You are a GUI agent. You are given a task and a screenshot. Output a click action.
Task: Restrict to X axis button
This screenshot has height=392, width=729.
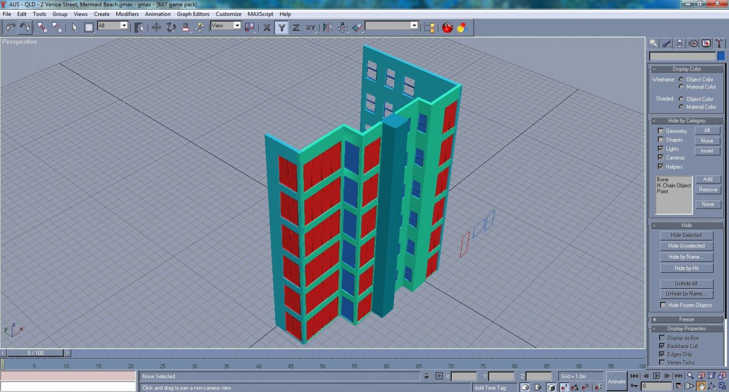coord(267,27)
